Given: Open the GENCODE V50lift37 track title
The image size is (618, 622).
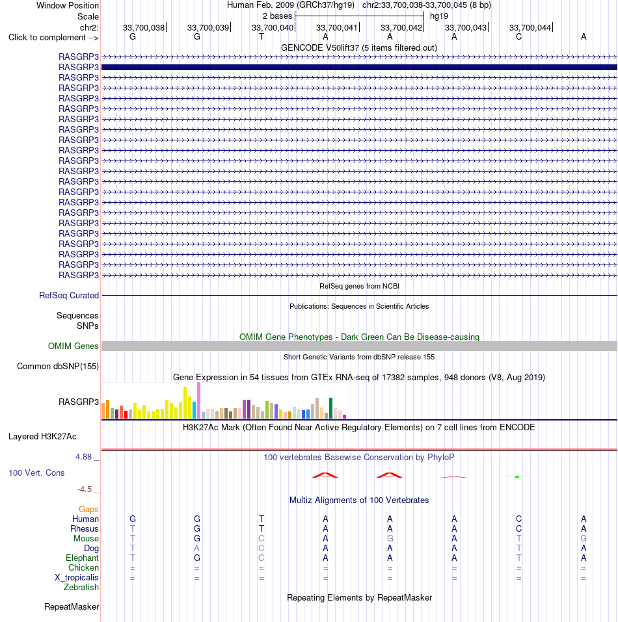Looking at the screenshot, I should (x=359, y=47).
